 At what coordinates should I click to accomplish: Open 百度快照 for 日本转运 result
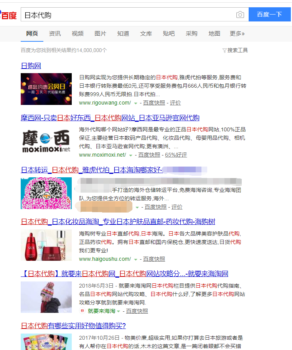pyautogui.click(x=156, y=207)
